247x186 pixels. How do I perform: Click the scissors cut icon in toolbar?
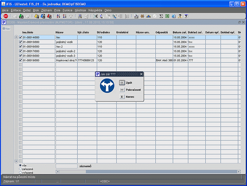pyautogui.click(x=95, y=16)
